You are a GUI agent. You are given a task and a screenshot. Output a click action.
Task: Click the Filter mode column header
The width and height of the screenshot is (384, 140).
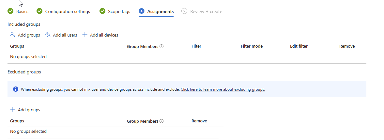(x=252, y=46)
